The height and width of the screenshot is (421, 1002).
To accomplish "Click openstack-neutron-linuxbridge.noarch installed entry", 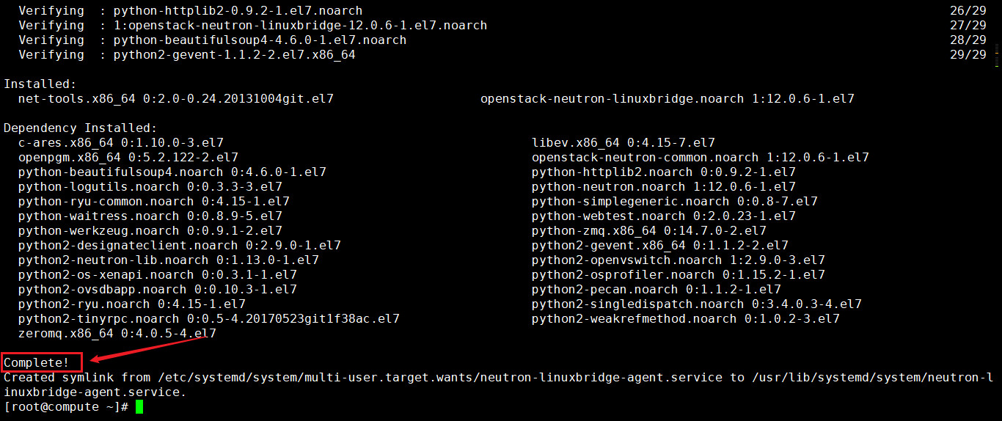I will 668,98.
